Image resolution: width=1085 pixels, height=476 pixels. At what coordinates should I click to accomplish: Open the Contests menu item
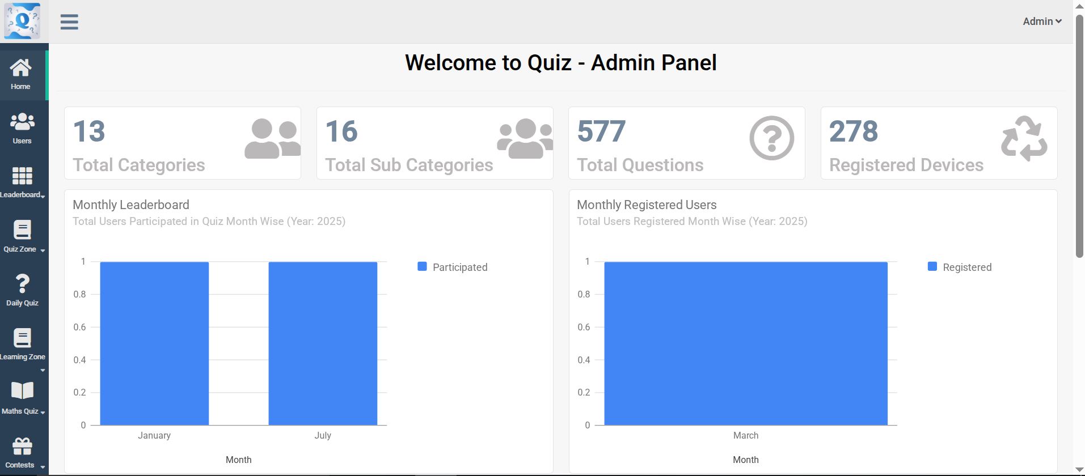click(x=23, y=453)
